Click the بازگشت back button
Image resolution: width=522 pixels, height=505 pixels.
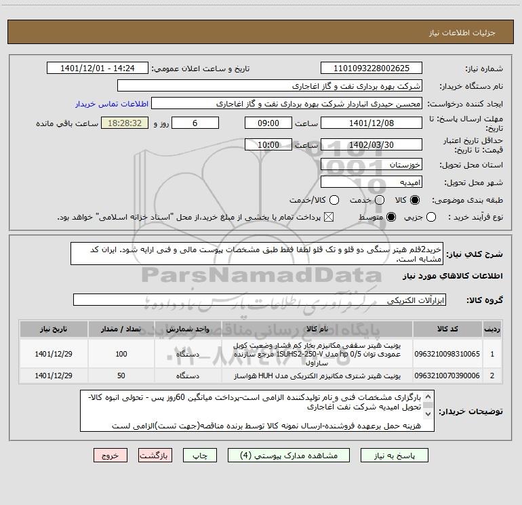click(x=155, y=456)
